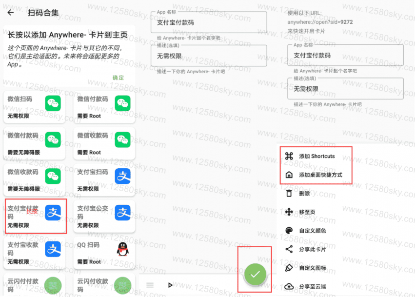
Task: Tap the green checkmark confirmation button
Action: click(x=254, y=275)
